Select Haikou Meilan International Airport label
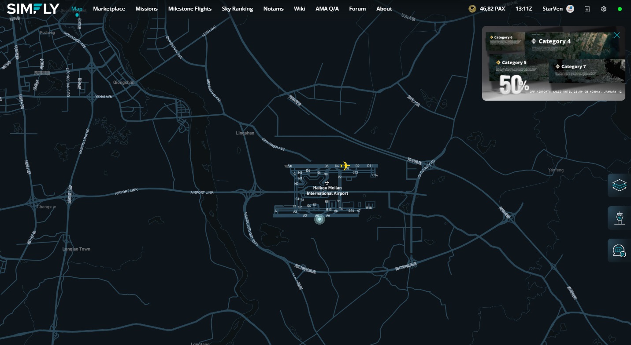631x345 pixels. [327, 191]
